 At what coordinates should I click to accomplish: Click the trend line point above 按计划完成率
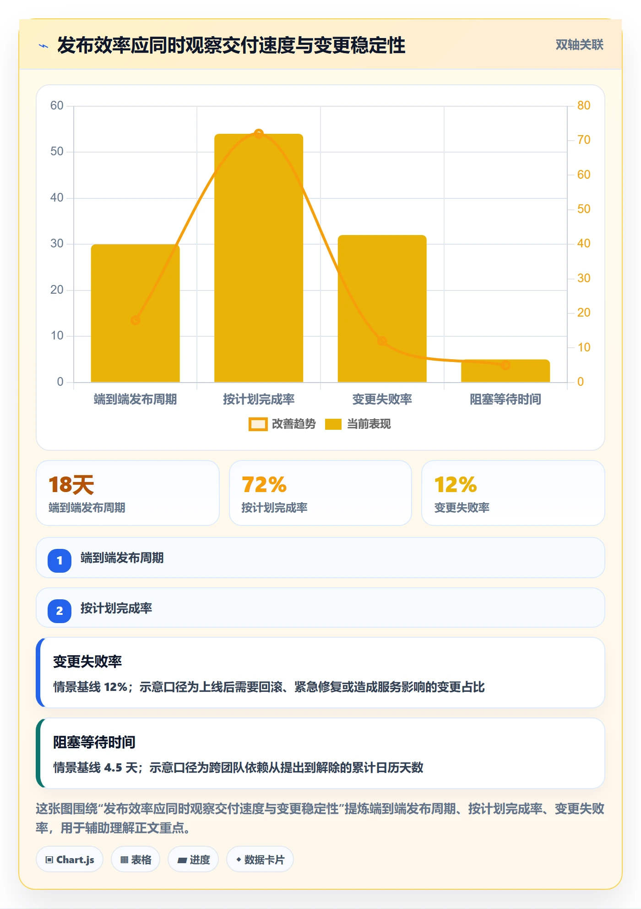coord(259,134)
